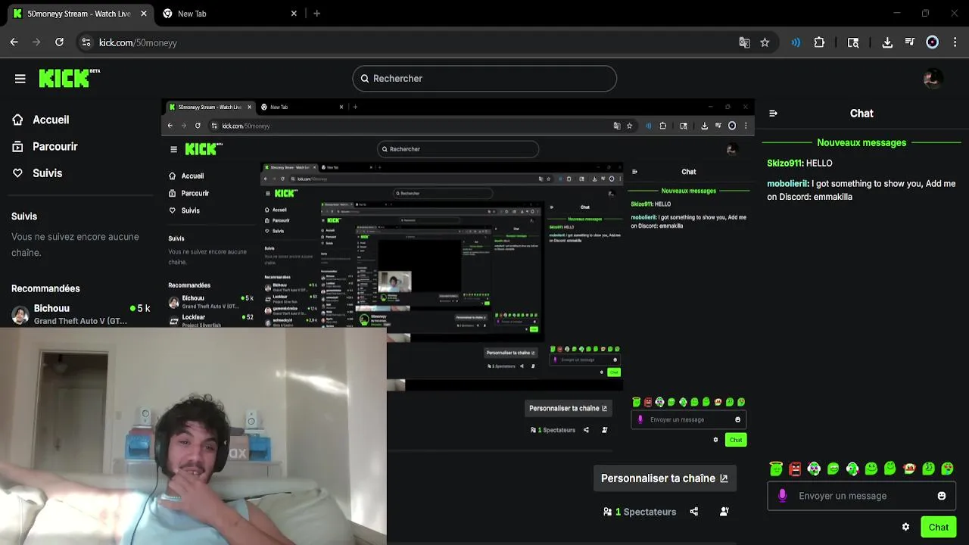The height and width of the screenshot is (545, 969).
Task: Bookmark this page with the star icon
Action: [765, 42]
